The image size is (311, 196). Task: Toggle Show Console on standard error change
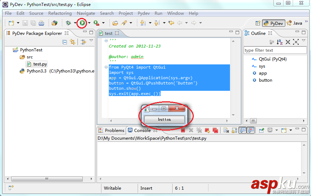pyautogui.click(x=251, y=131)
